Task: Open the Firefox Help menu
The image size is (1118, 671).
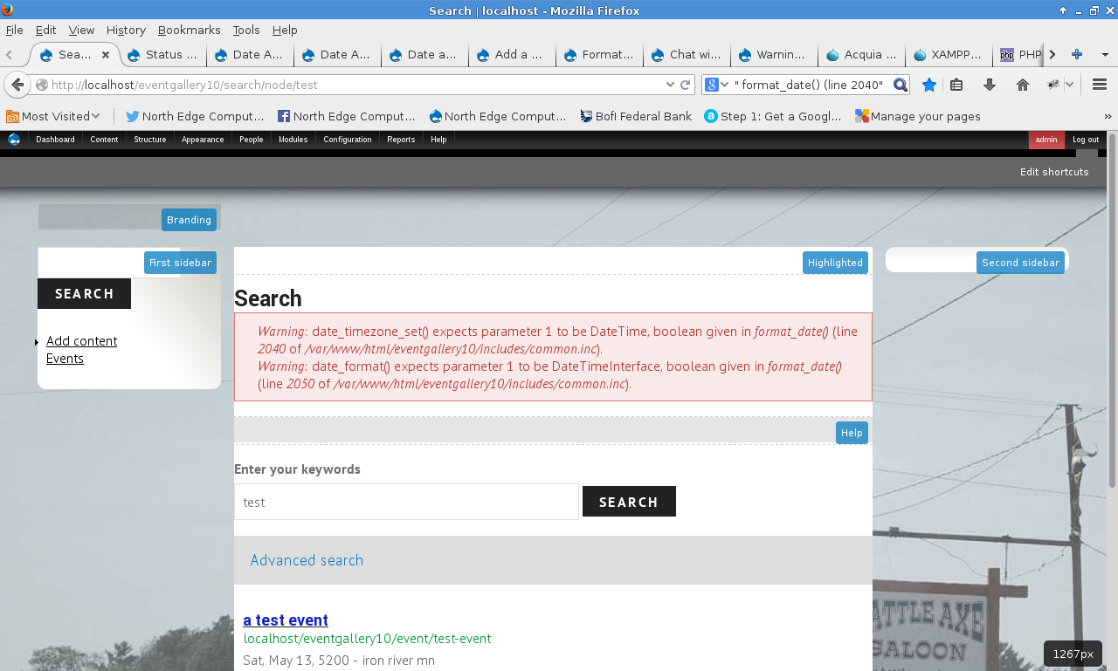Action: [285, 30]
